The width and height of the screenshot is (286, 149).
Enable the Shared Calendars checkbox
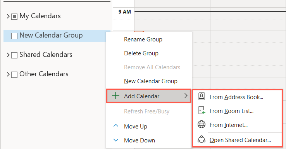pos(14,55)
